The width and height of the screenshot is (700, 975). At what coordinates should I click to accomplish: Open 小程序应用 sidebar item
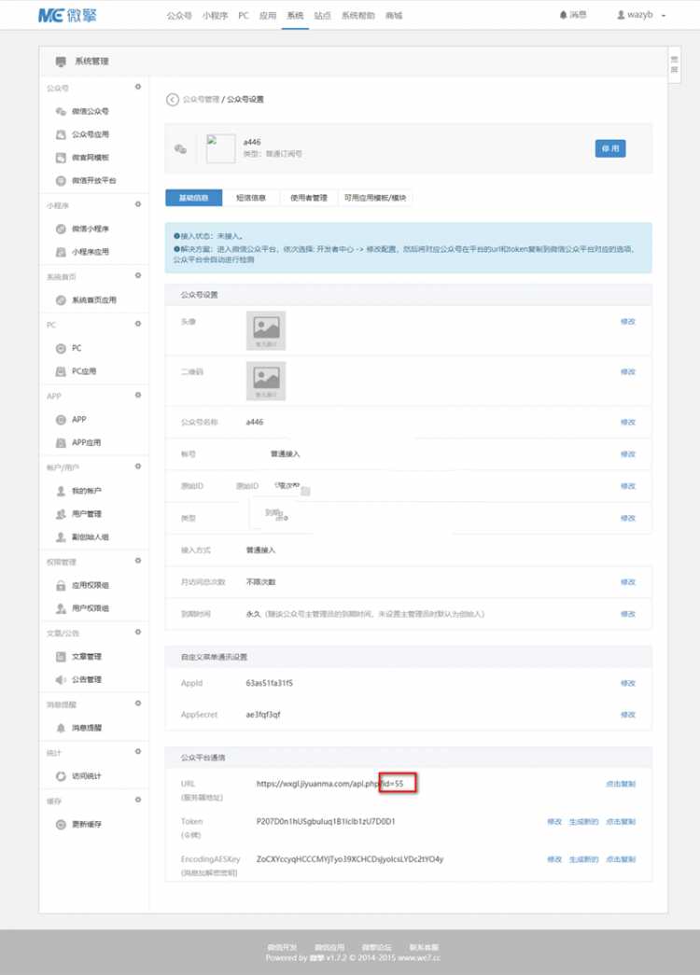click(x=90, y=252)
